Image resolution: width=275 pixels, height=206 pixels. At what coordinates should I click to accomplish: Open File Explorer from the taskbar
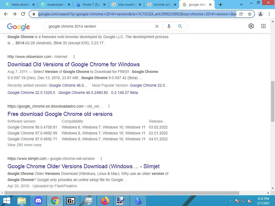click(22, 201)
